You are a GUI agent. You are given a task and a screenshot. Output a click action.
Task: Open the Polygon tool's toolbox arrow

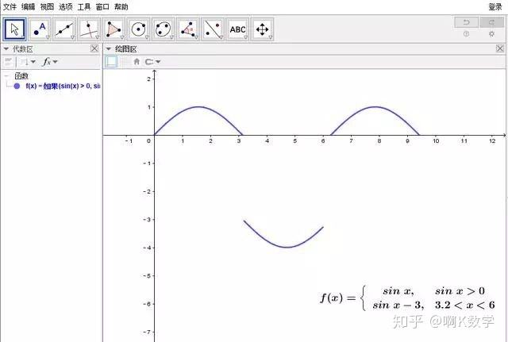click(122, 37)
